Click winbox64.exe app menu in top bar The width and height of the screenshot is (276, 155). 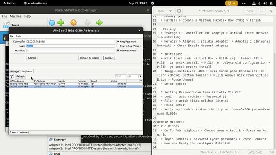click(x=35, y=3)
